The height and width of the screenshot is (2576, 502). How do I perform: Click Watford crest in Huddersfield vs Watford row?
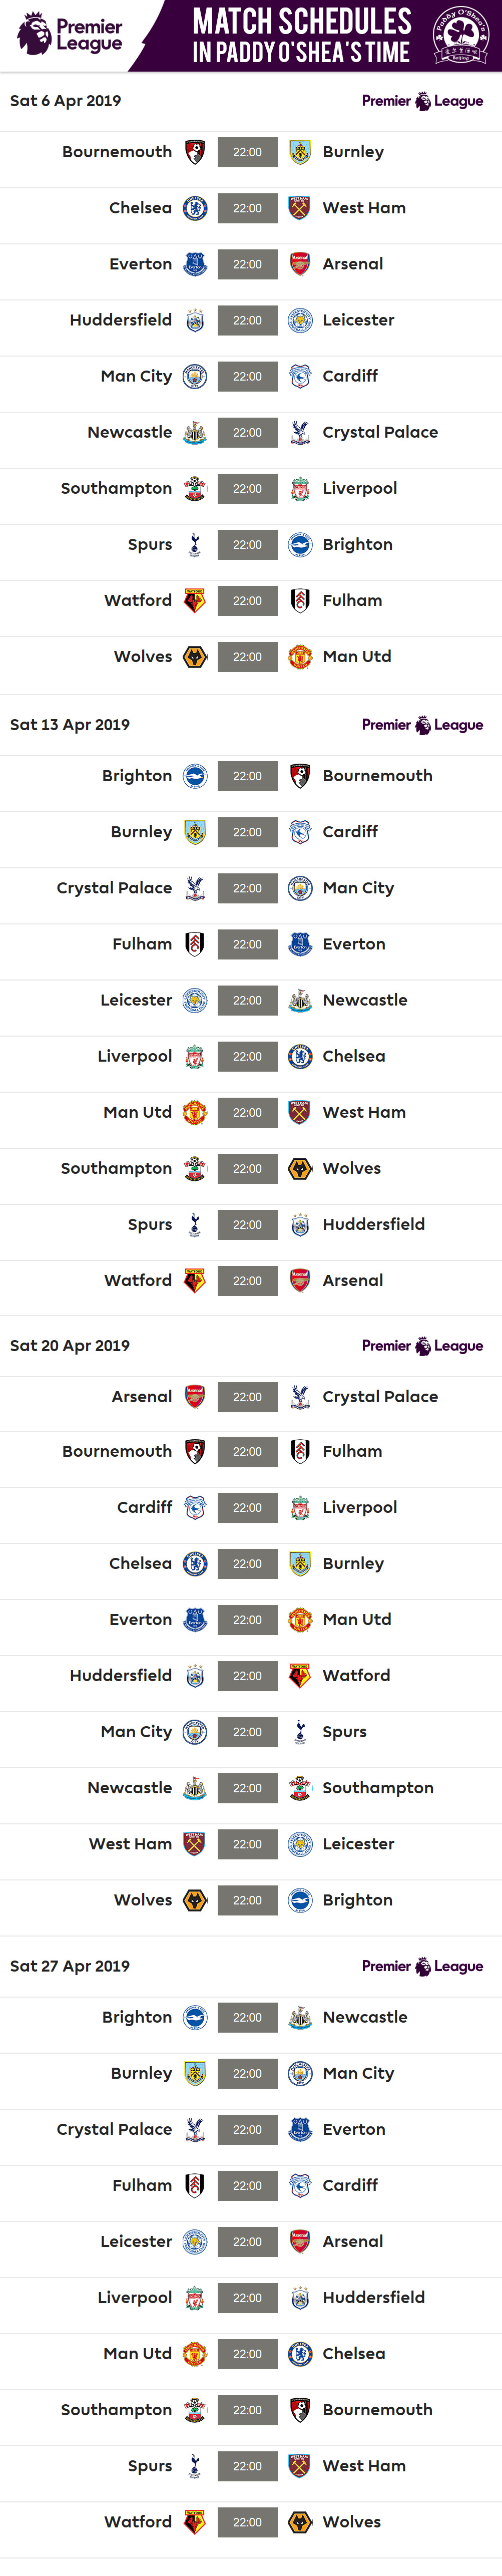click(299, 1676)
